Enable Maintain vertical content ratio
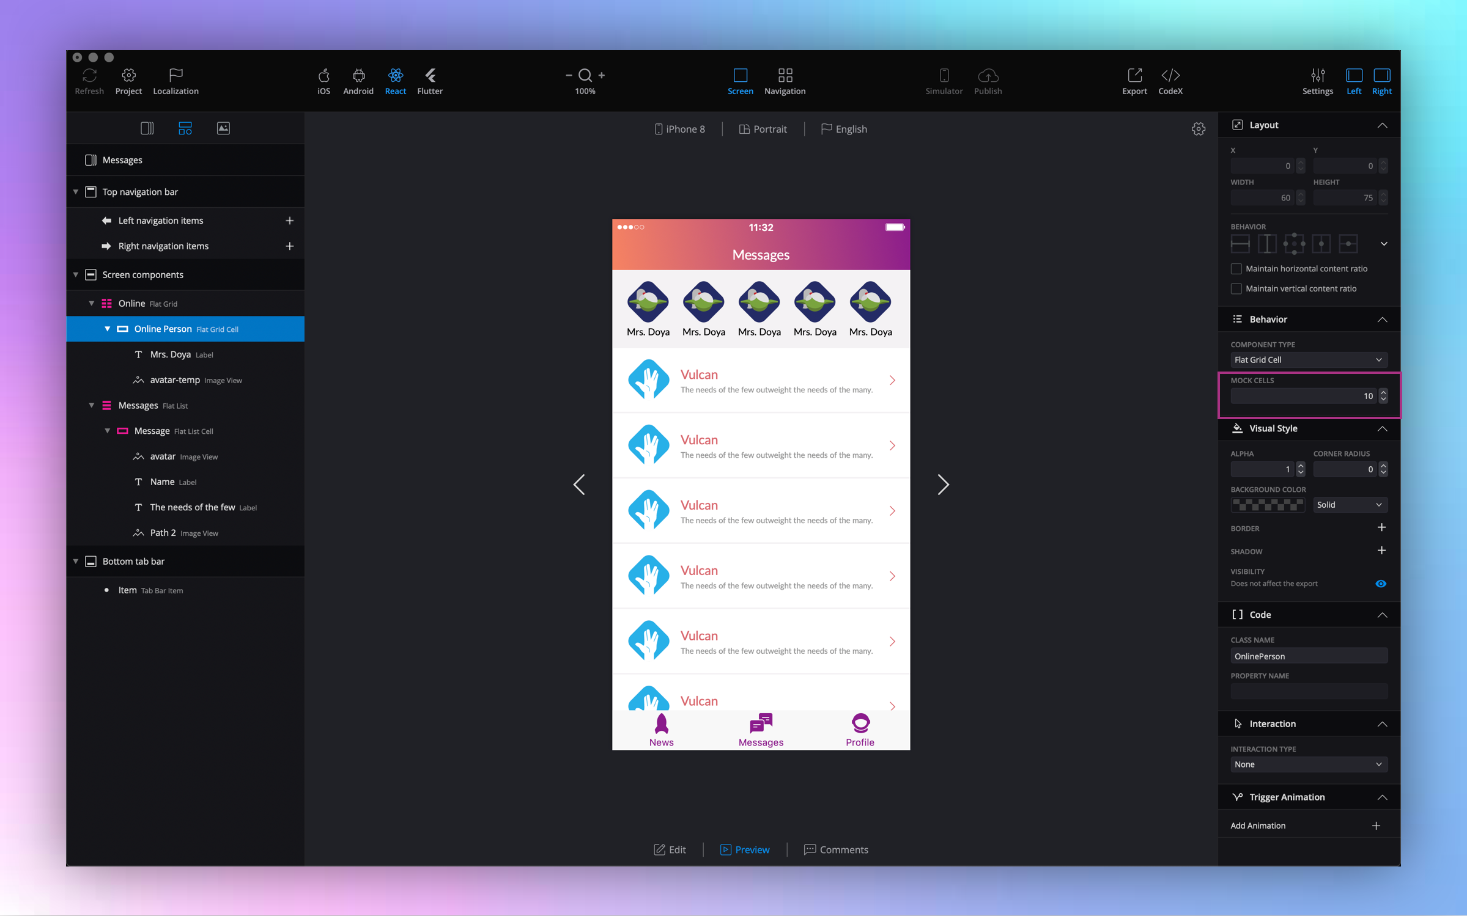Image resolution: width=1467 pixels, height=916 pixels. point(1236,288)
